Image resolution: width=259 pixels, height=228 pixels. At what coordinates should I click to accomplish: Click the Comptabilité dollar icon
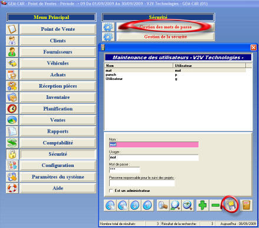point(12,143)
